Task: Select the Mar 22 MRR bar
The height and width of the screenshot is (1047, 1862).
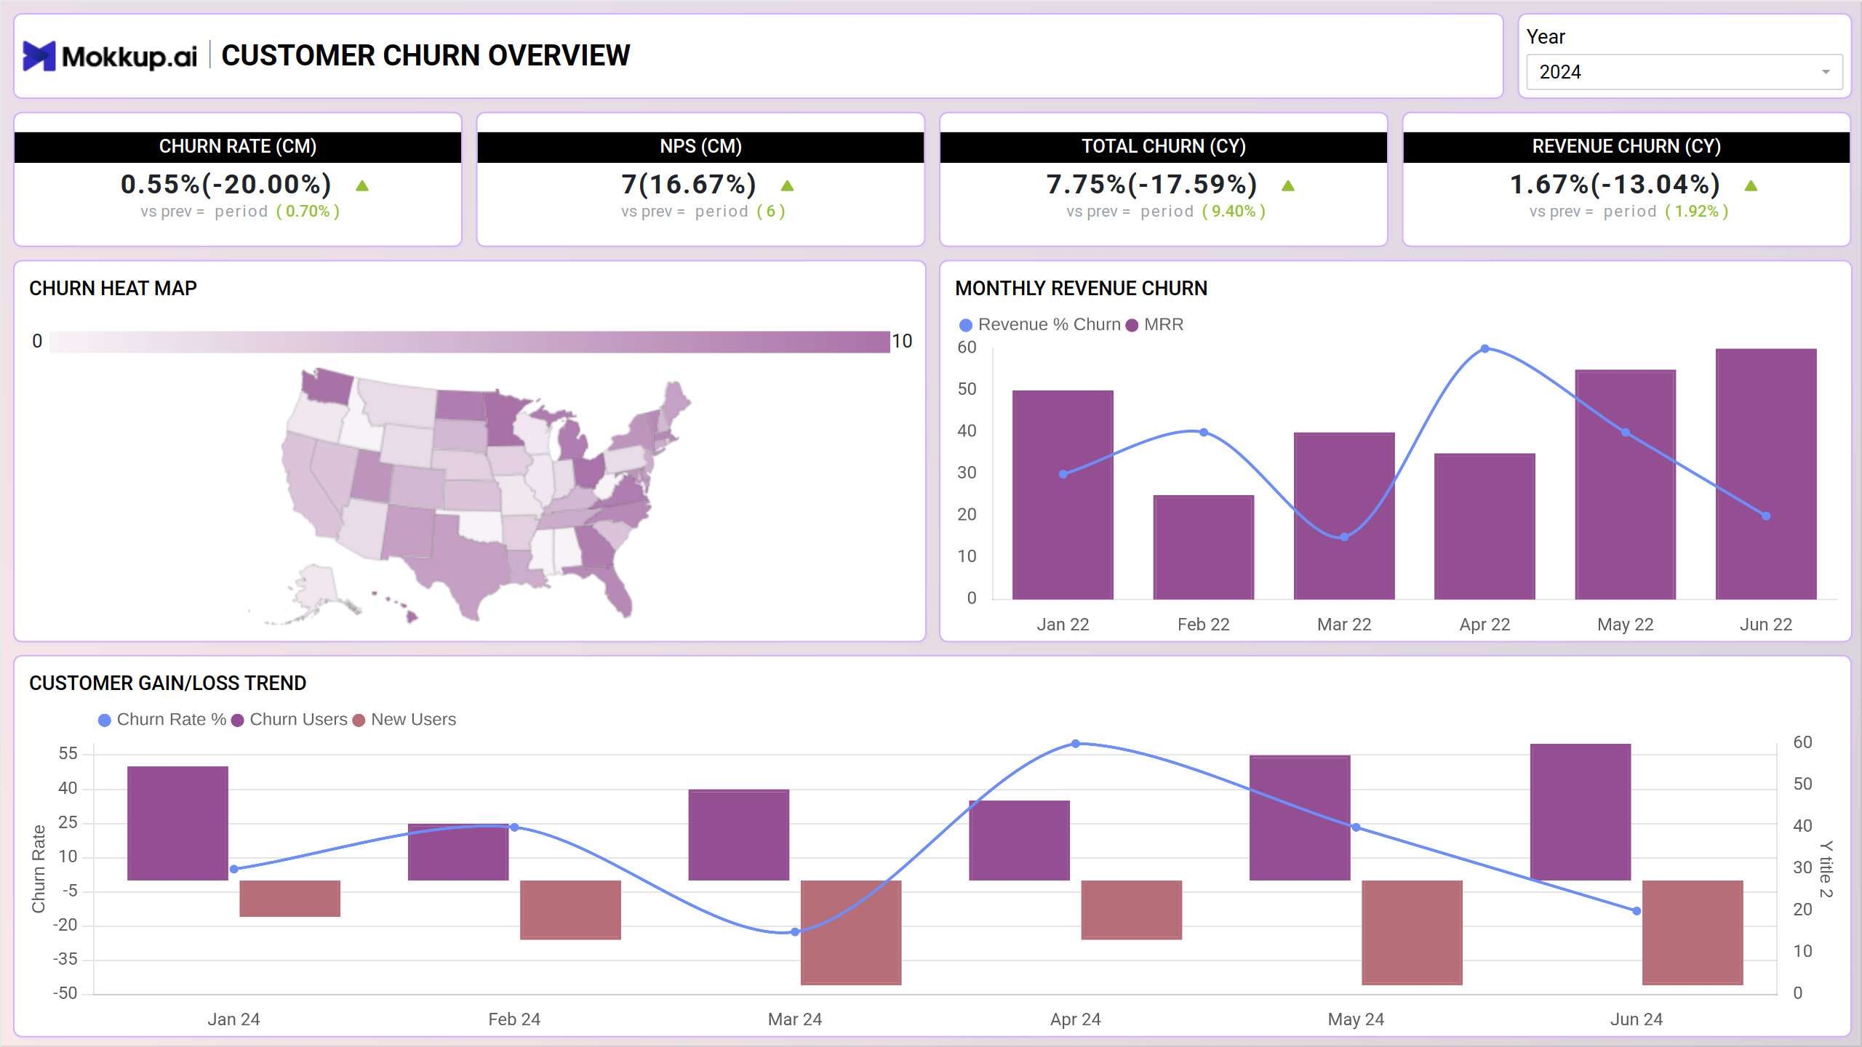Action: 1344,516
